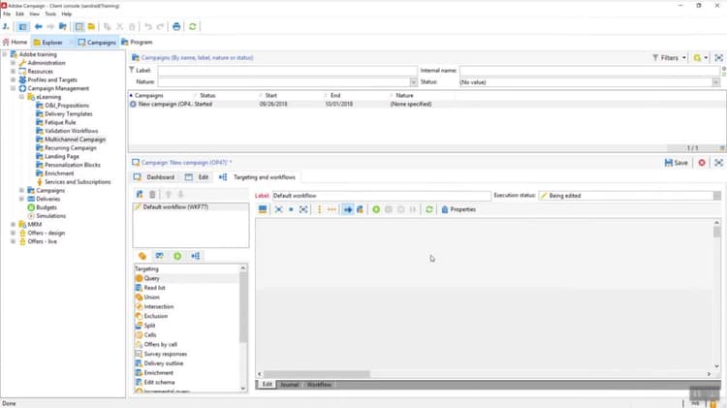Click the Print icon in main toolbar

pos(176,26)
